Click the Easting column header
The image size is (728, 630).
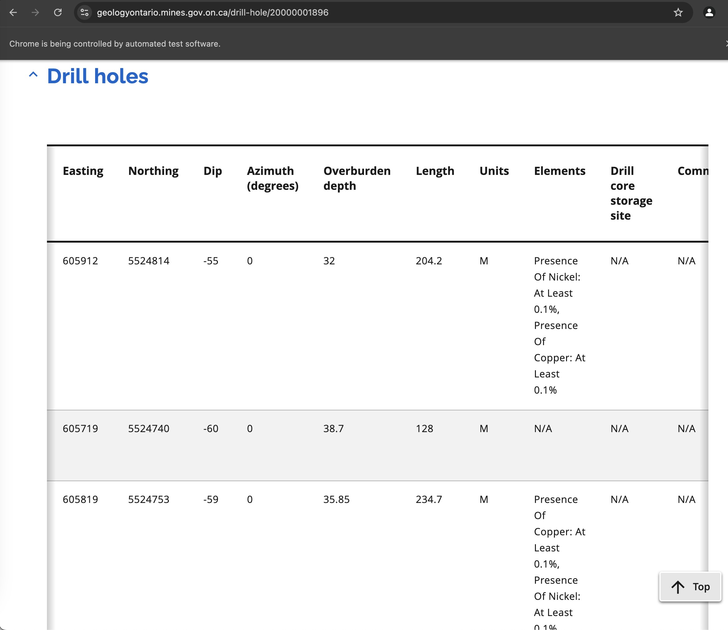point(83,171)
